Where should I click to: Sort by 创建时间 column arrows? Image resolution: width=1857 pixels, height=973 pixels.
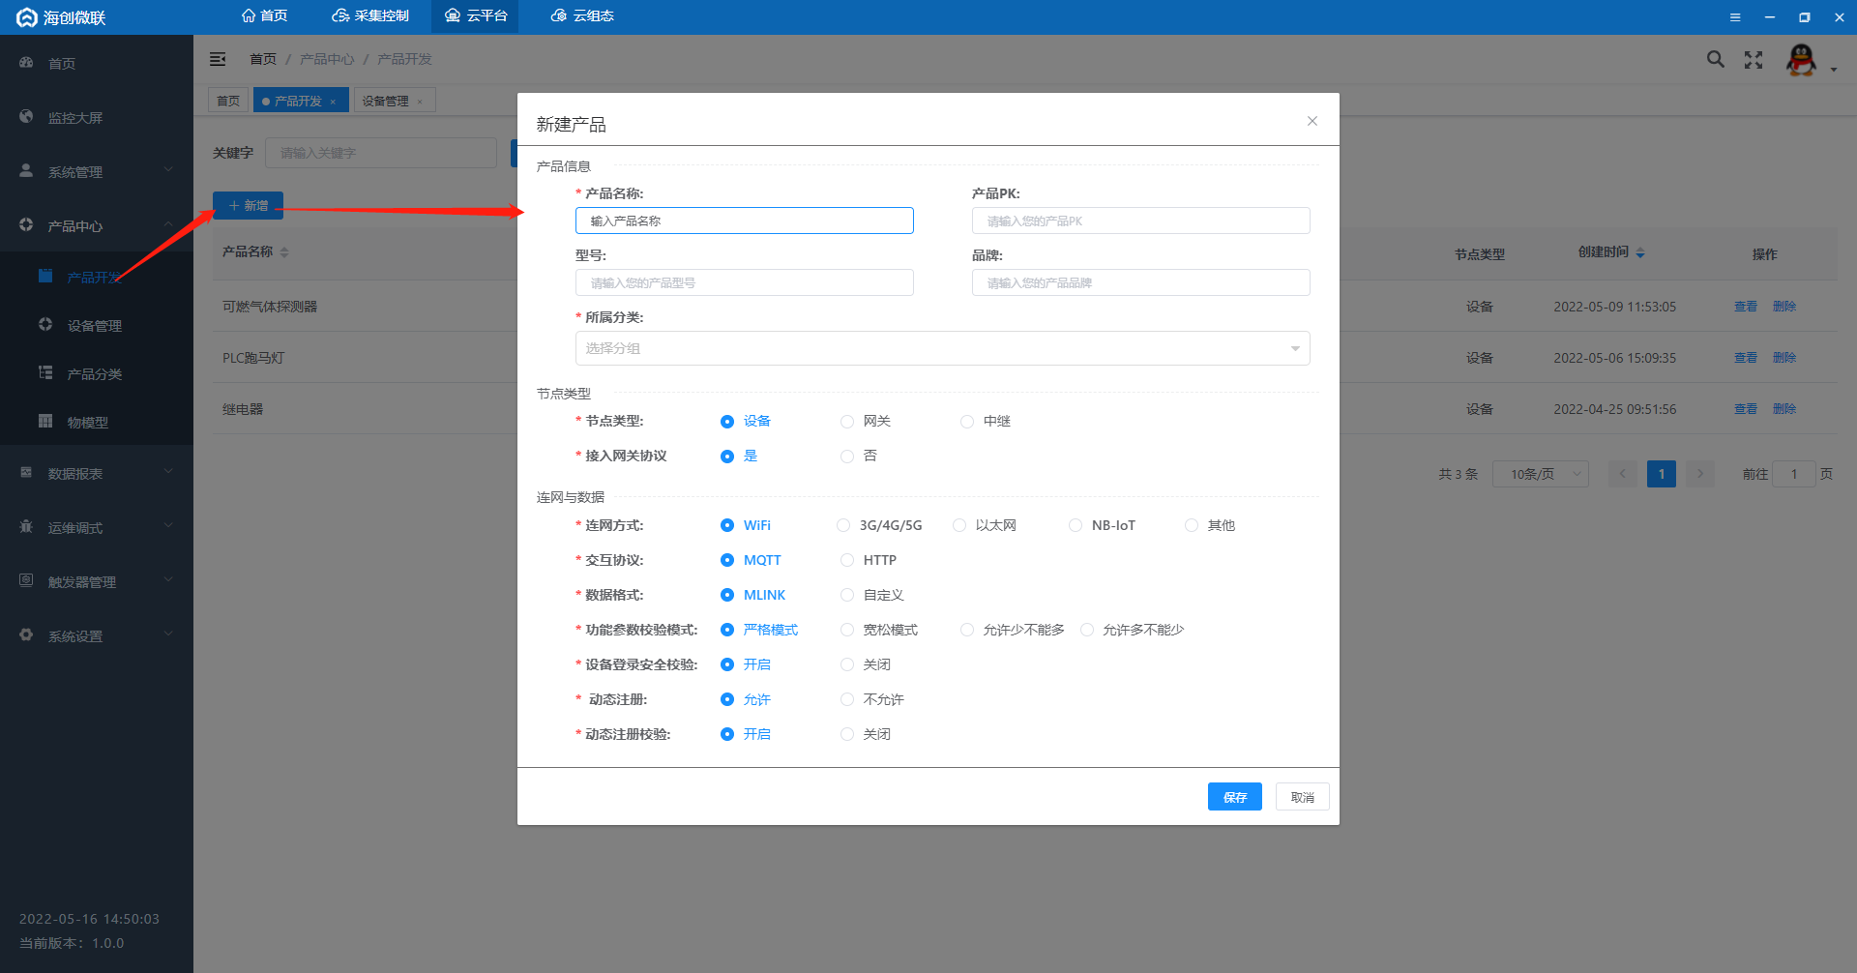pyautogui.click(x=1640, y=252)
